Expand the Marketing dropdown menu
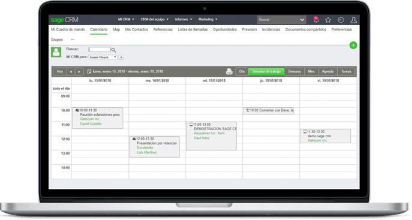Image resolution: width=412 pixels, height=220 pixels. coord(207,19)
